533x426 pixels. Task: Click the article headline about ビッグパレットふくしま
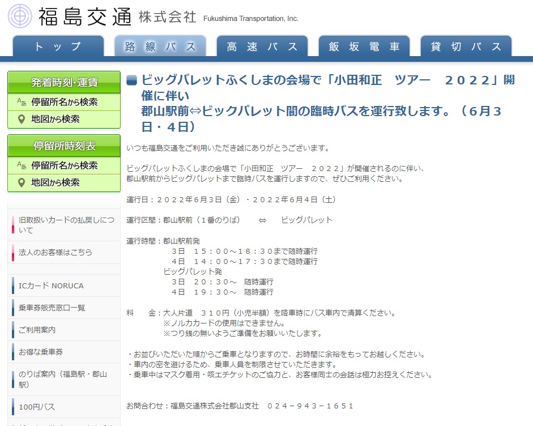tap(328, 103)
